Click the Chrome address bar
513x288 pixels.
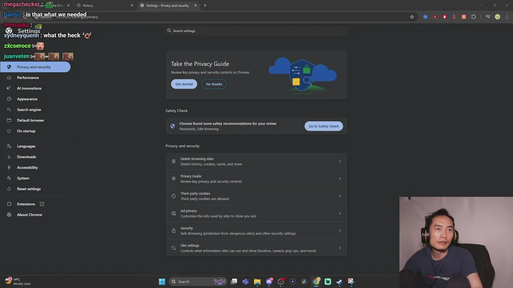point(224,17)
